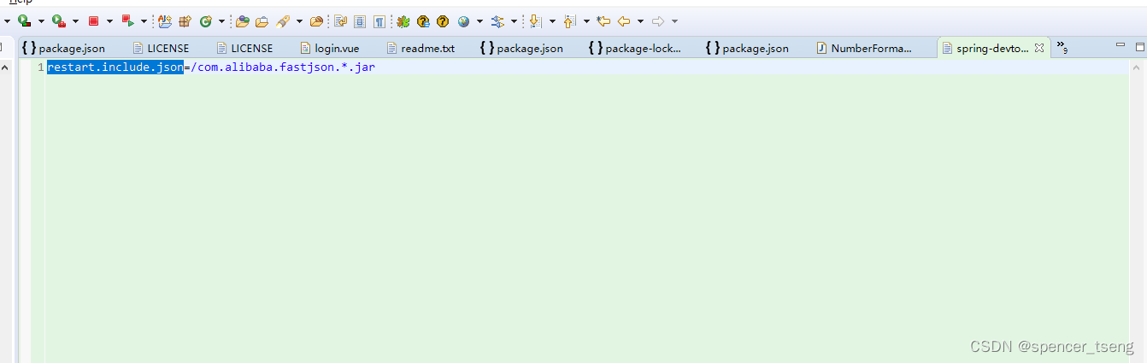
Task: Toggle Show Whitespace Characters pilcrow
Action: (x=379, y=20)
